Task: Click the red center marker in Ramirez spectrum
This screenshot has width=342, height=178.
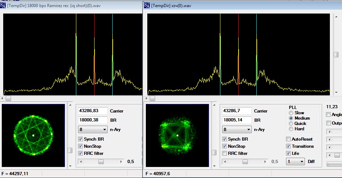Action: tap(95, 54)
